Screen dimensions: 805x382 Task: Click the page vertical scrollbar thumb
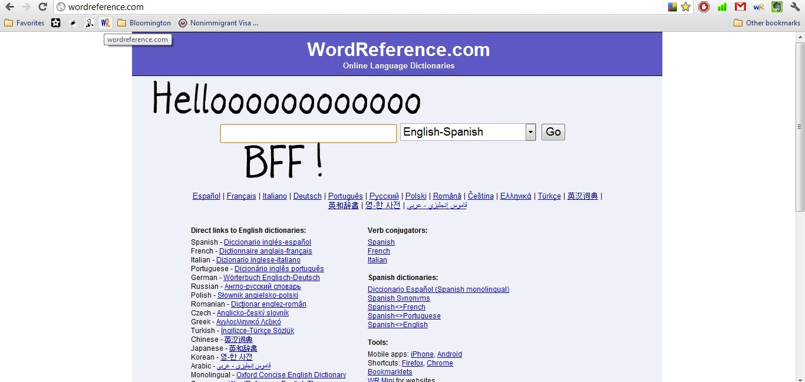pyautogui.click(x=800, y=126)
